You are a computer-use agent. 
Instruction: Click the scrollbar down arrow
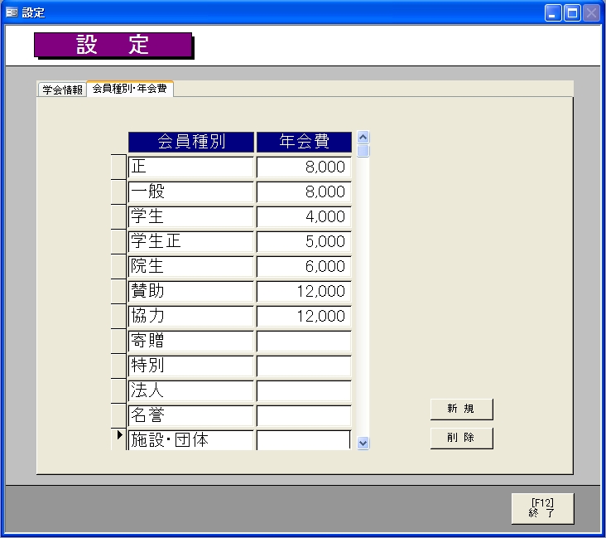(363, 443)
